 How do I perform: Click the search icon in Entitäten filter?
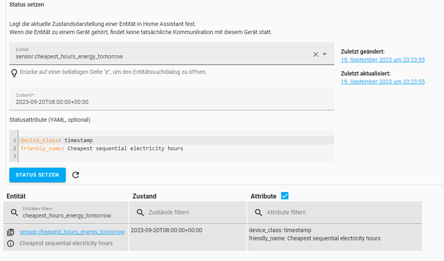click(x=14, y=213)
